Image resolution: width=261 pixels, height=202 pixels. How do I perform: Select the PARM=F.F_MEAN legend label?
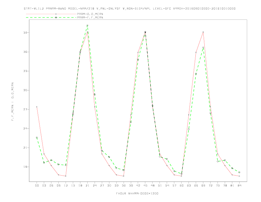click(x=90, y=17)
